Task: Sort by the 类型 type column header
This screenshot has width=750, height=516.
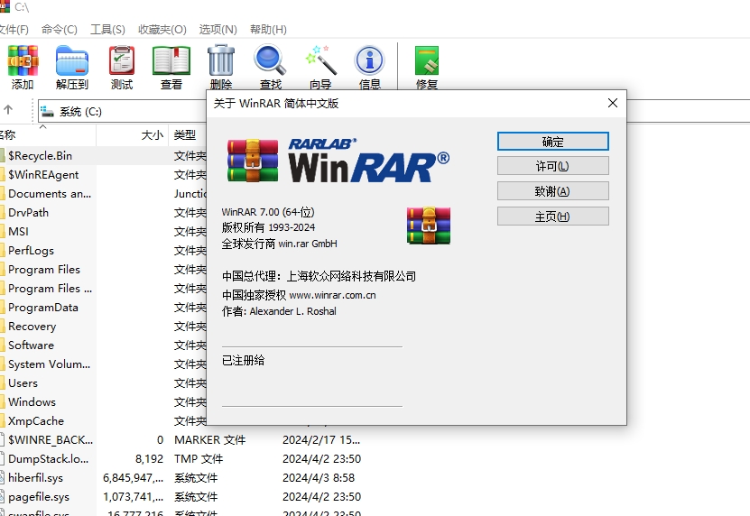Action: click(x=188, y=134)
